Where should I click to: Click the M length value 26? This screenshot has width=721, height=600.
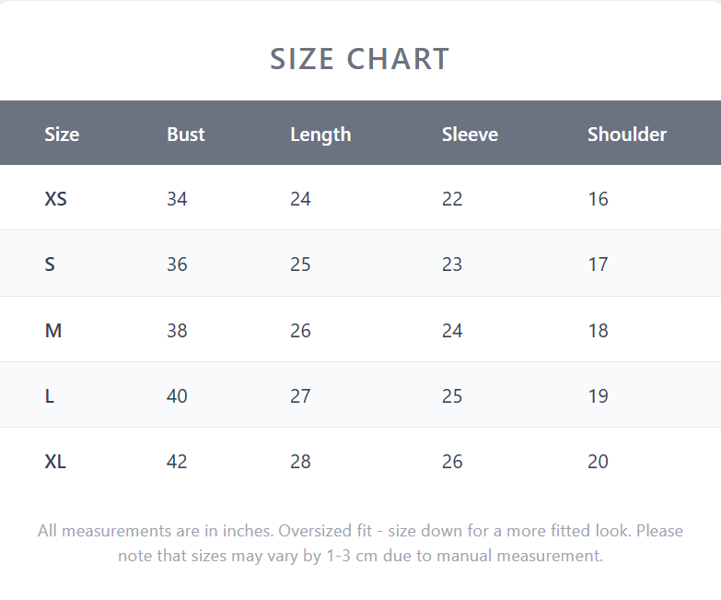pos(300,330)
